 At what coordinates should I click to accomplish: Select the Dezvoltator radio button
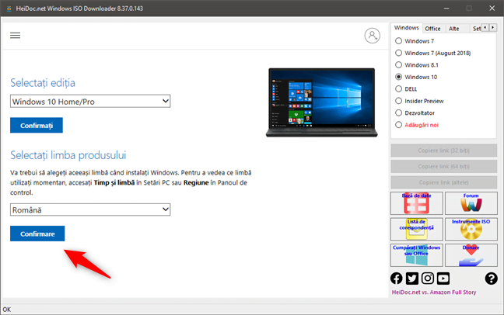click(398, 113)
